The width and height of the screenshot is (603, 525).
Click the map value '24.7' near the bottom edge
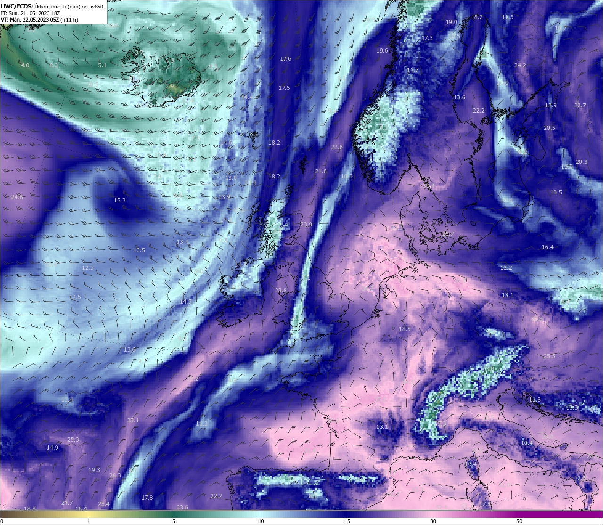click(x=67, y=503)
